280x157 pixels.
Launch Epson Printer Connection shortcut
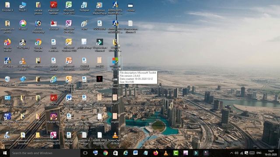(x=7, y=119)
